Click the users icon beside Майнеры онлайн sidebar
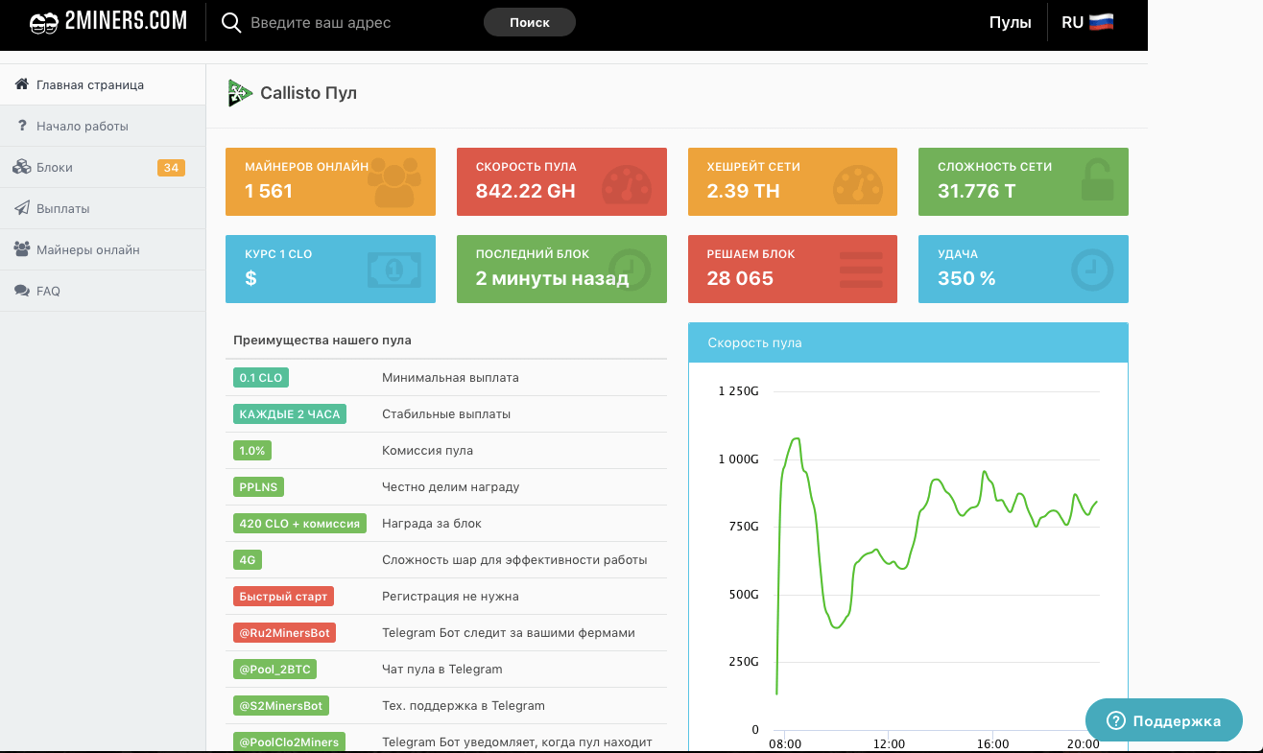1263x753 pixels. tap(21, 249)
